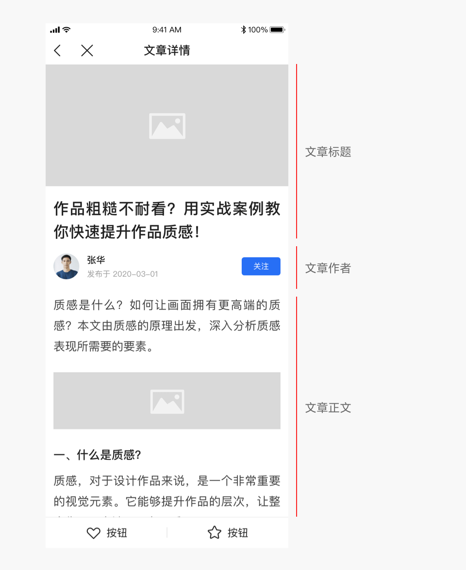Click the publish date 2020-03-01
This screenshot has width=466, height=570.
point(135,274)
